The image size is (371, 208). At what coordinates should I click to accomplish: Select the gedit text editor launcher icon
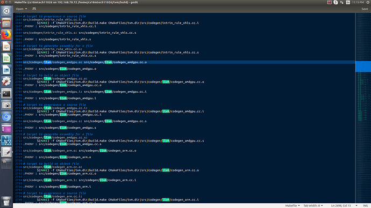click(x=6, y=152)
